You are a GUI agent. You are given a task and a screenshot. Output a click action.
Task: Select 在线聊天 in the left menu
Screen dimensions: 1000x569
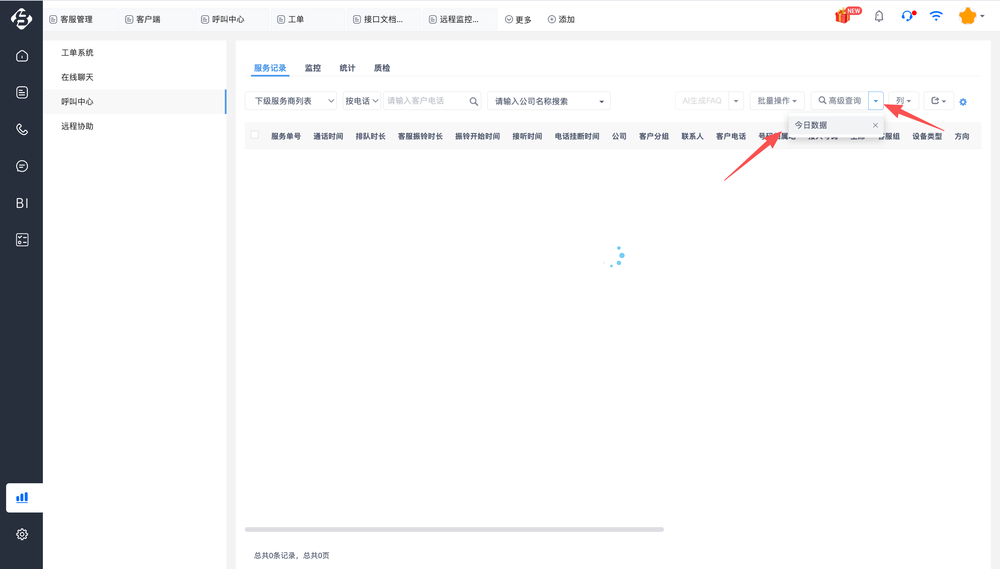pos(77,77)
